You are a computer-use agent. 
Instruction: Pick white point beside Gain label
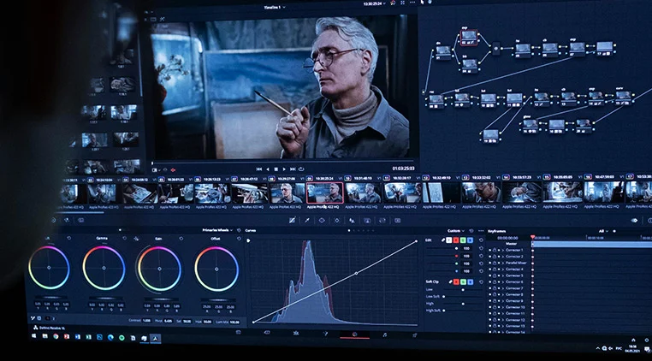pos(136,239)
